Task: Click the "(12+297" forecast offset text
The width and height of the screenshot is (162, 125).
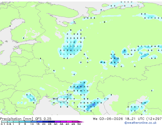Action: 154,119
